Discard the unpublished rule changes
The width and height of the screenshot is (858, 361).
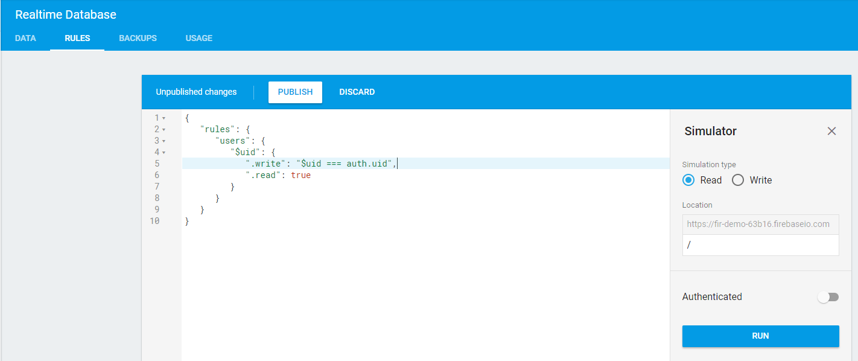[357, 92]
